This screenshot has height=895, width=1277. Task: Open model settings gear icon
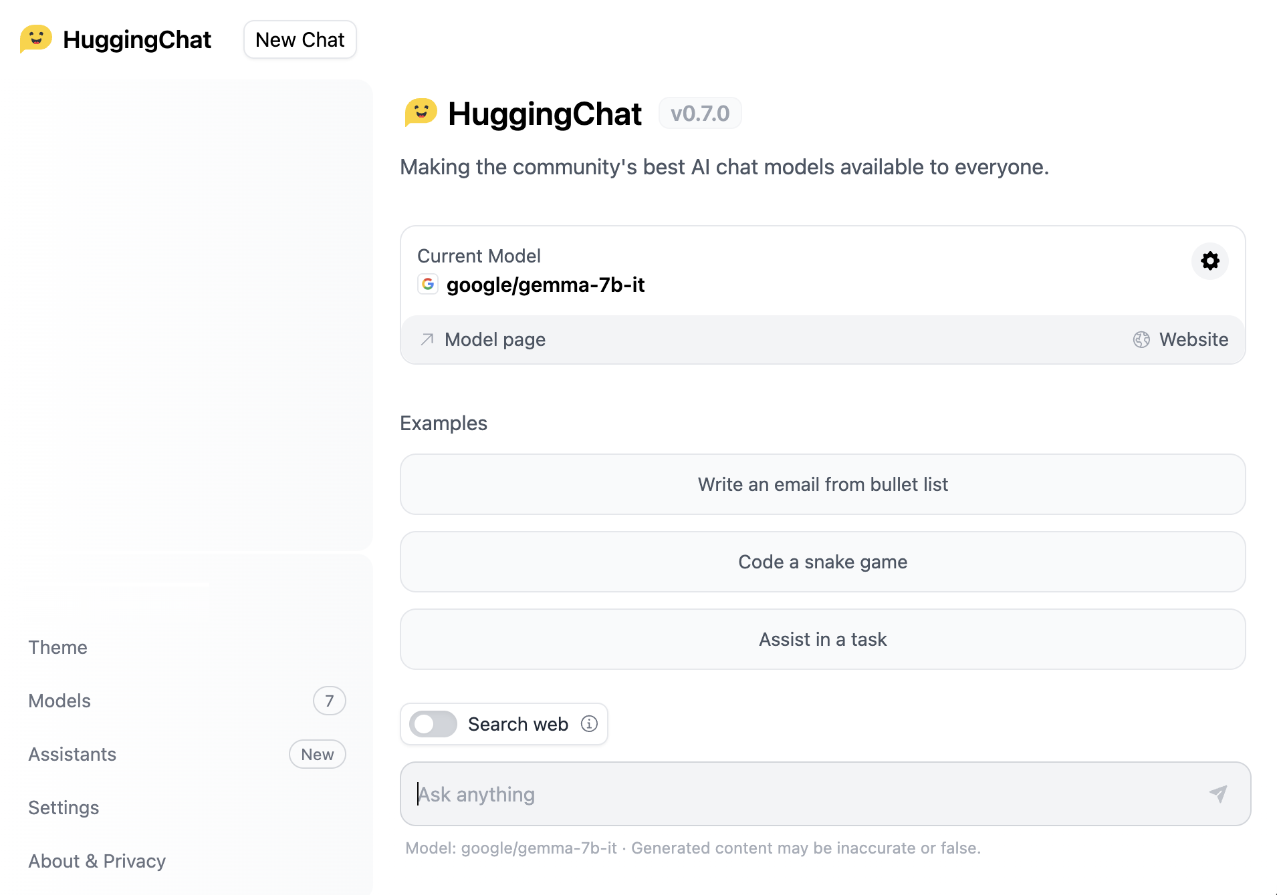pyautogui.click(x=1209, y=260)
